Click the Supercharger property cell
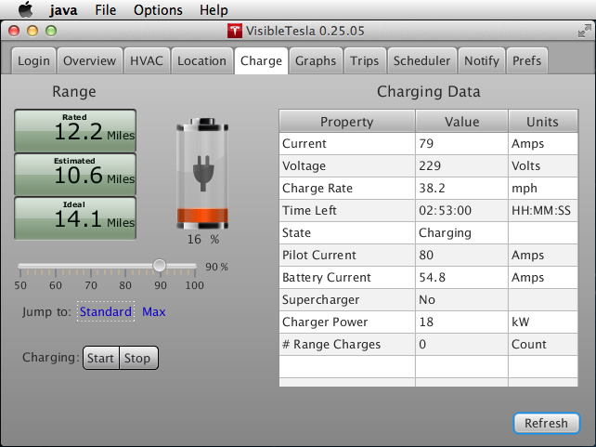 pyautogui.click(x=347, y=299)
